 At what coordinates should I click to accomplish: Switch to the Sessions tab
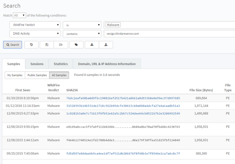37,64
